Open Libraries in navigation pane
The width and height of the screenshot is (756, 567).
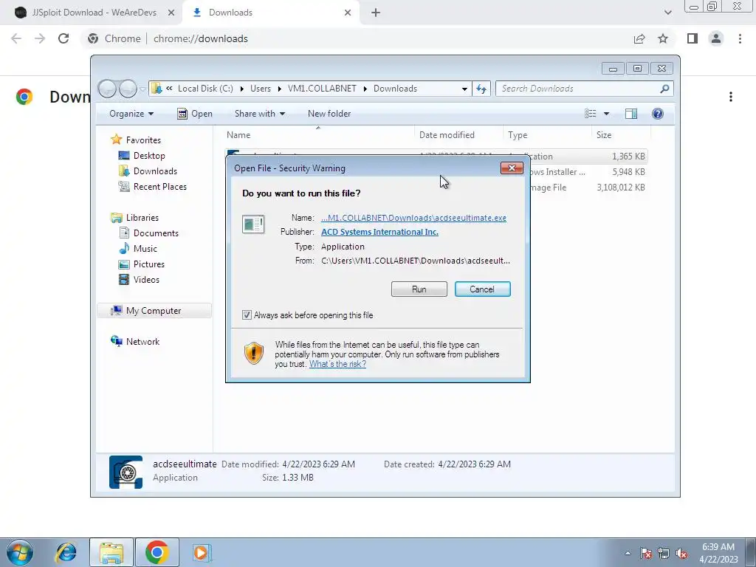point(142,218)
